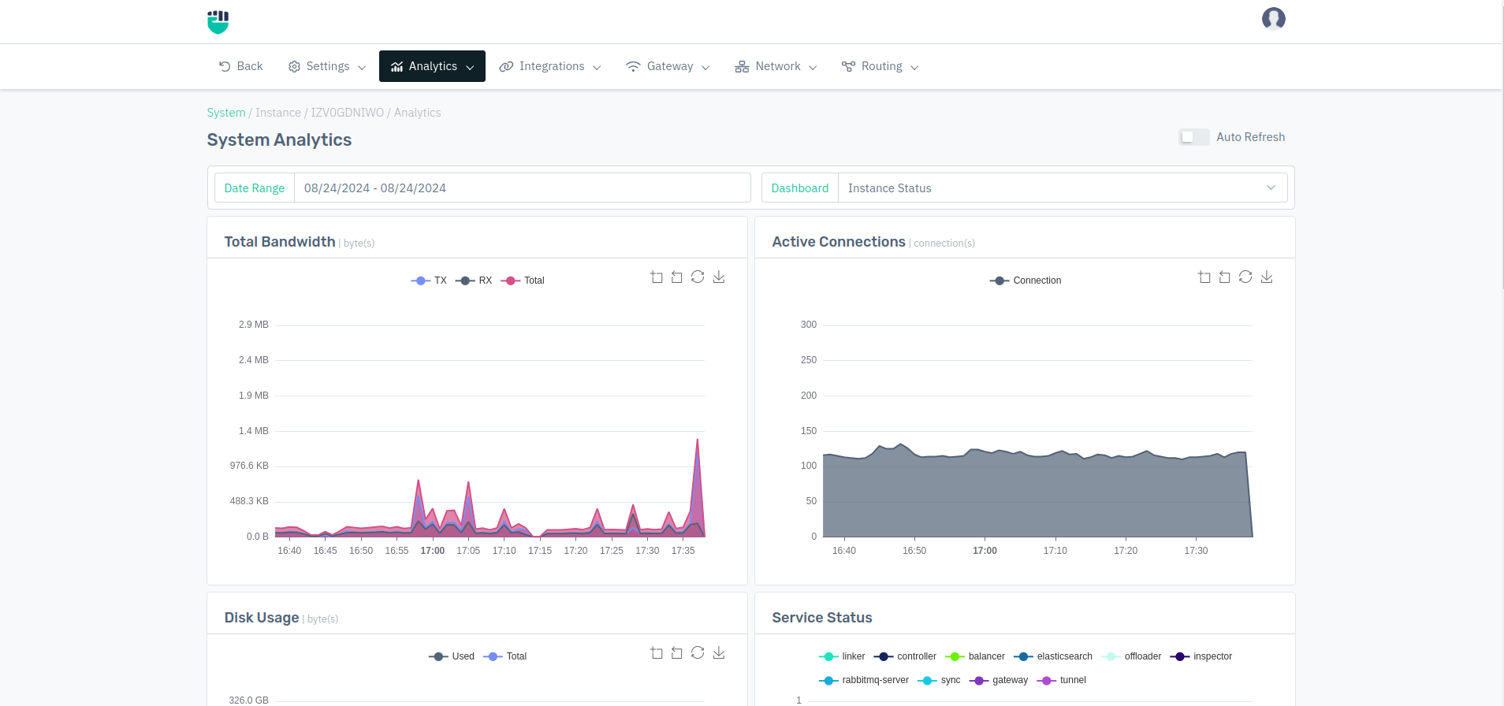Click the Settings gear icon
This screenshot has width=1504, height=706.
click(x=294, y=67)
